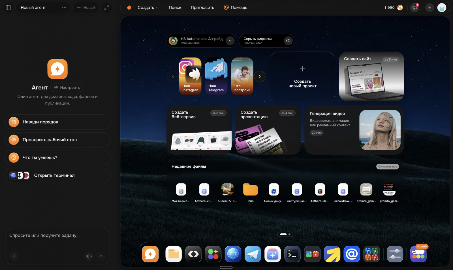Open the notifications megaphone icon
This screenshot has width=453, height=270.
coord(415,8)
